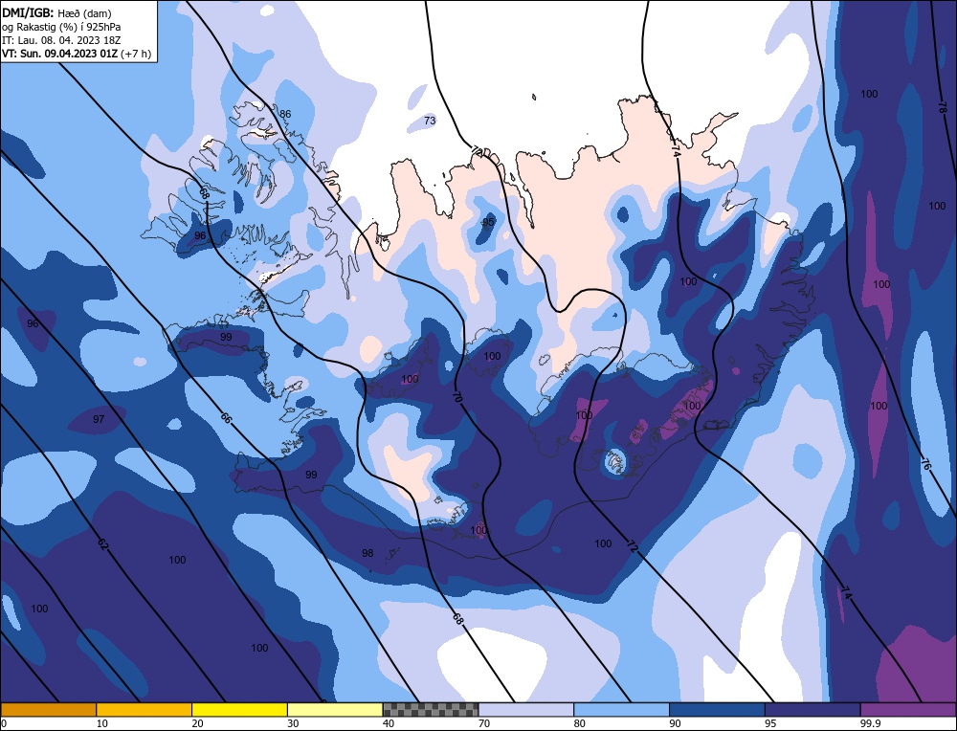This screenshot has height=731, width=957.
Task: Click the '76' contour line label
Action: point(925,464)
